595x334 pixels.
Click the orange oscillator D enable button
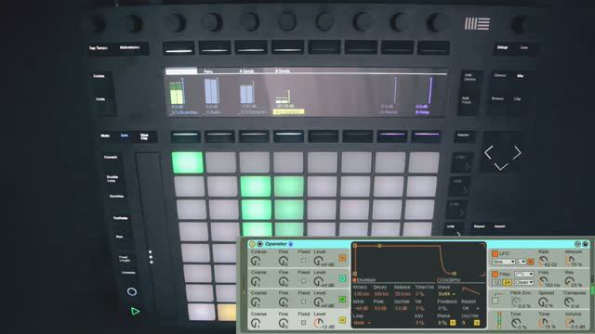342,258
